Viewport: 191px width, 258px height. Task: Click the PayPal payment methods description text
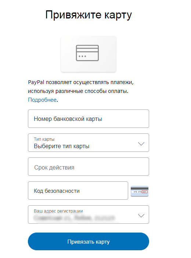(81, 87)
